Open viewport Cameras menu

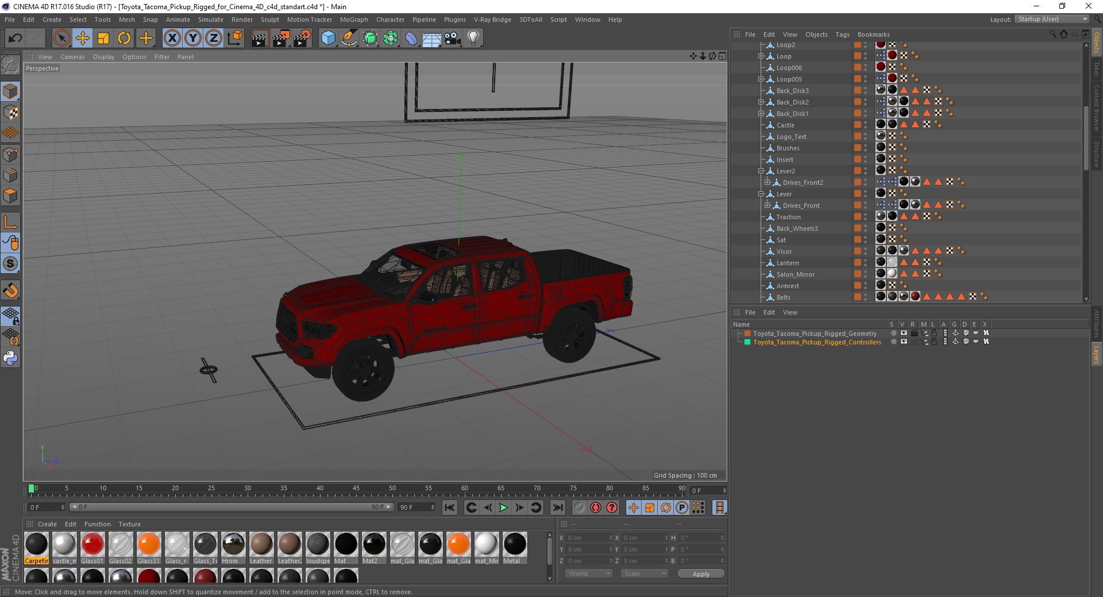click(x=72, y=57)
